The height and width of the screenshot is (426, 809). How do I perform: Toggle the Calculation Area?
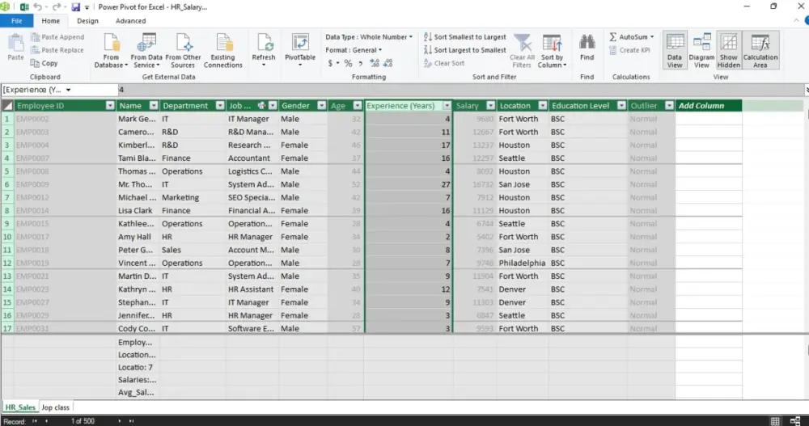click(760, 51)
